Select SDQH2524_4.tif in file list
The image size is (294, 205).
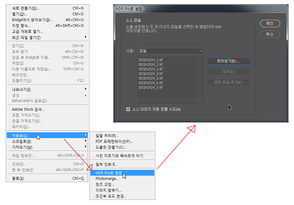[150, 73]
